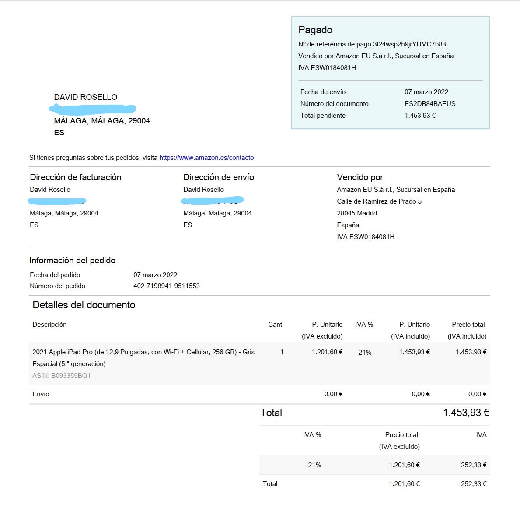The image size is (520, 508).
Task: Select 'ASIN: B093359BQ1'
Action: (x=61, y=376)
